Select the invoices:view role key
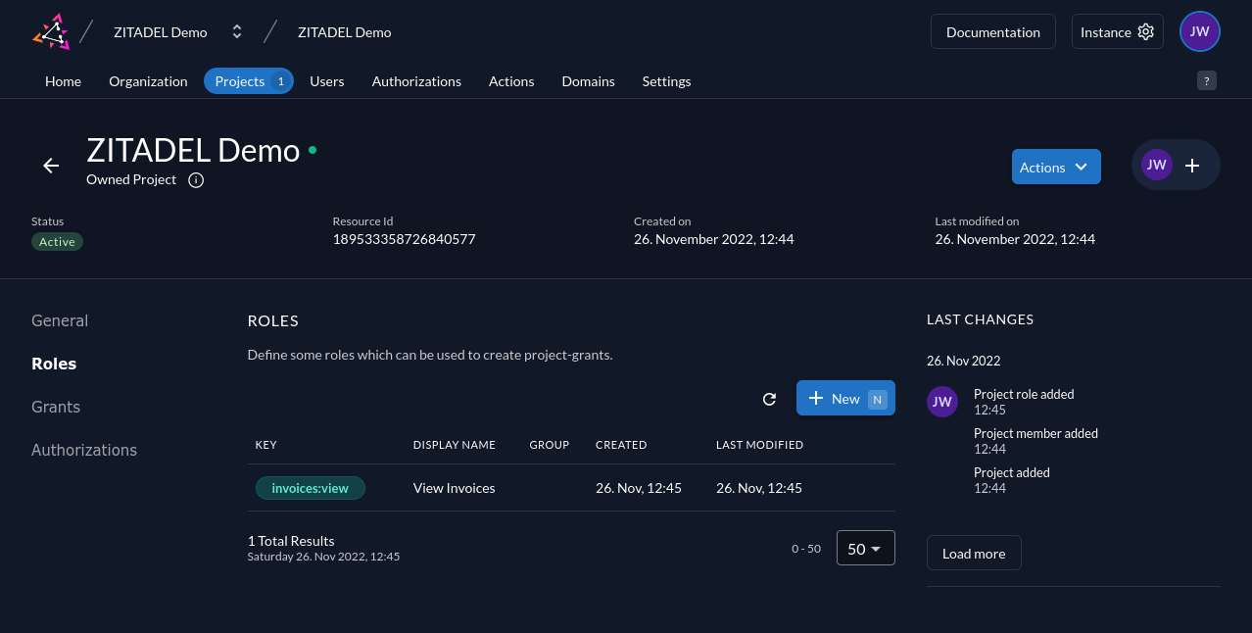The width and height of the screenshot is (1252, 633). (310, 488)
